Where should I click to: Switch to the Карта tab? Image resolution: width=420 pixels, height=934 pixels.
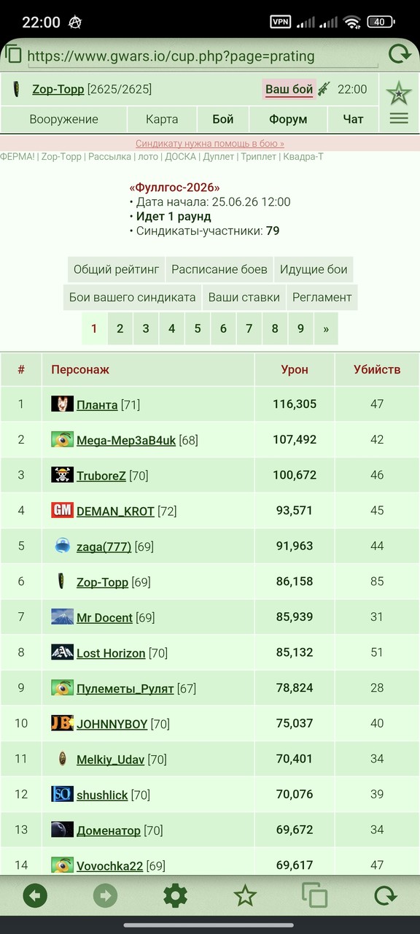(x=162, y=119)
